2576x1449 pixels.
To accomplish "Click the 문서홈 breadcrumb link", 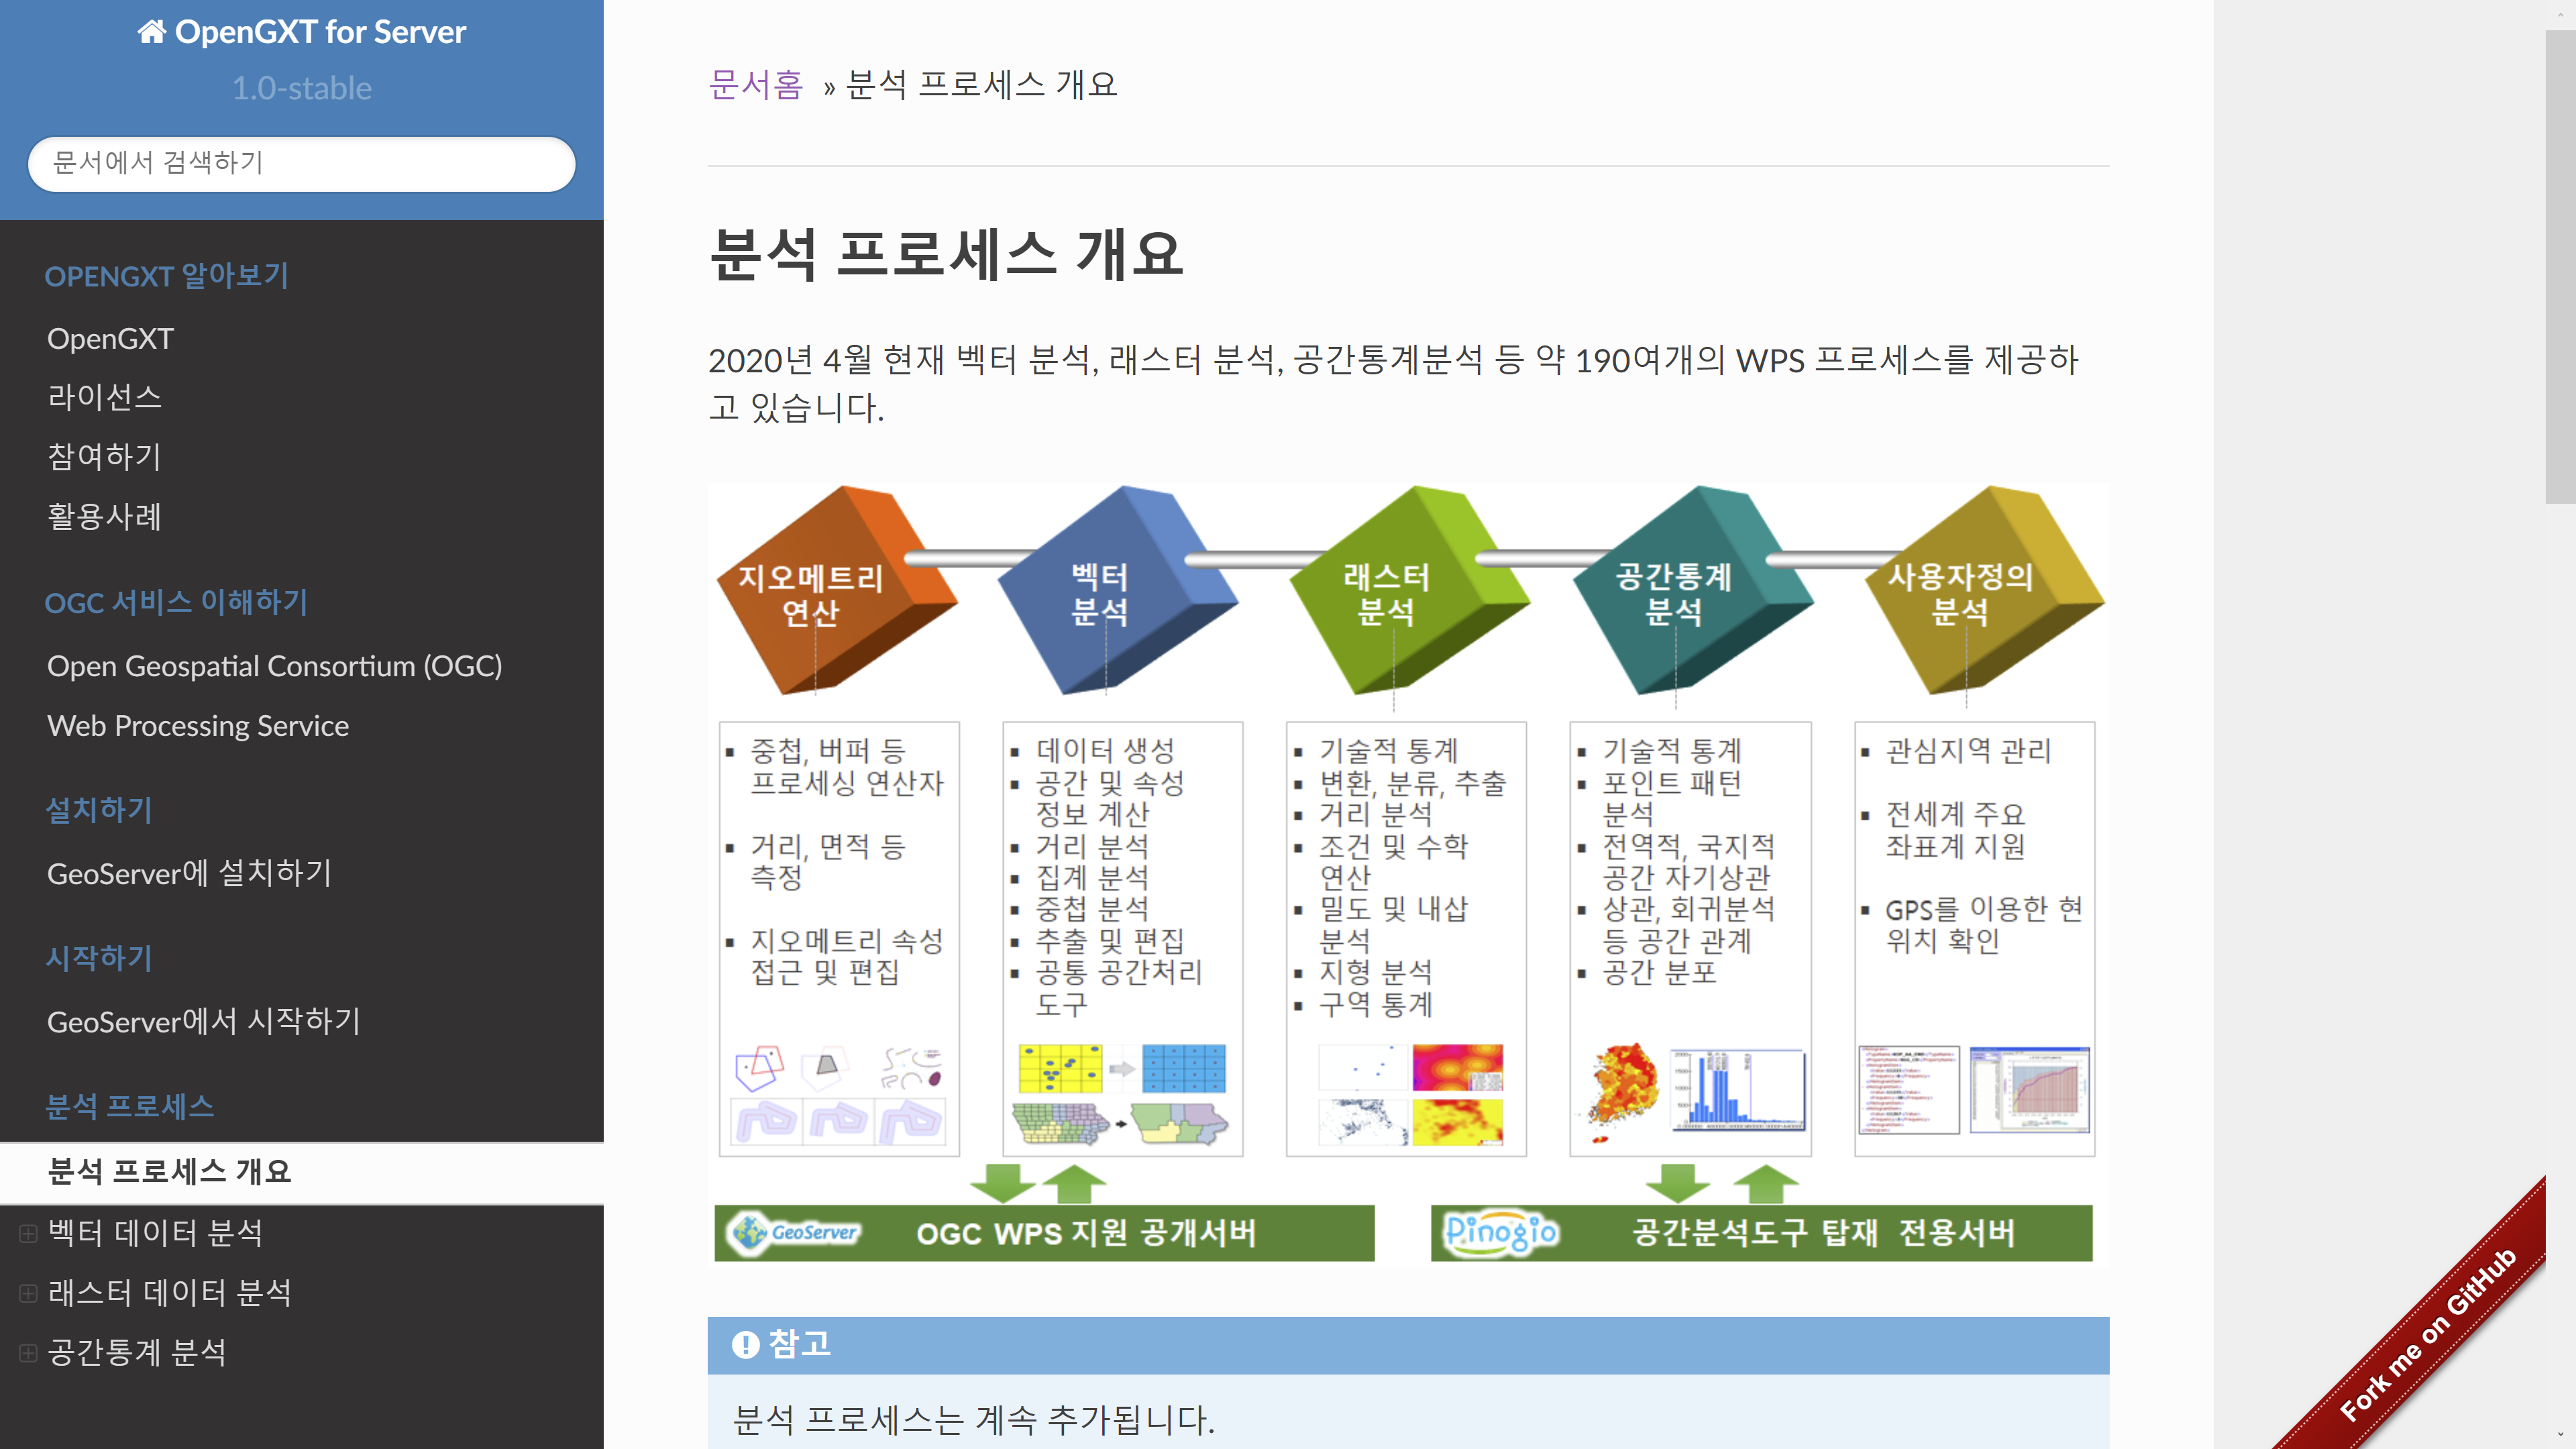I will (x=755, y=84).
